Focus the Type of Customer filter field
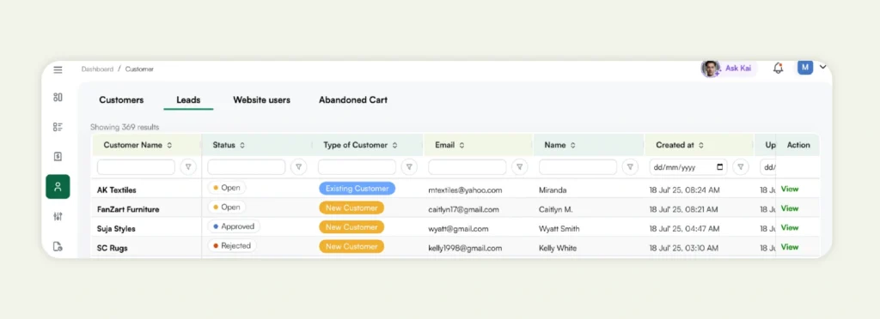Image resolution: width=880 pixels, height=319 pixels. [x=357, y=166]
